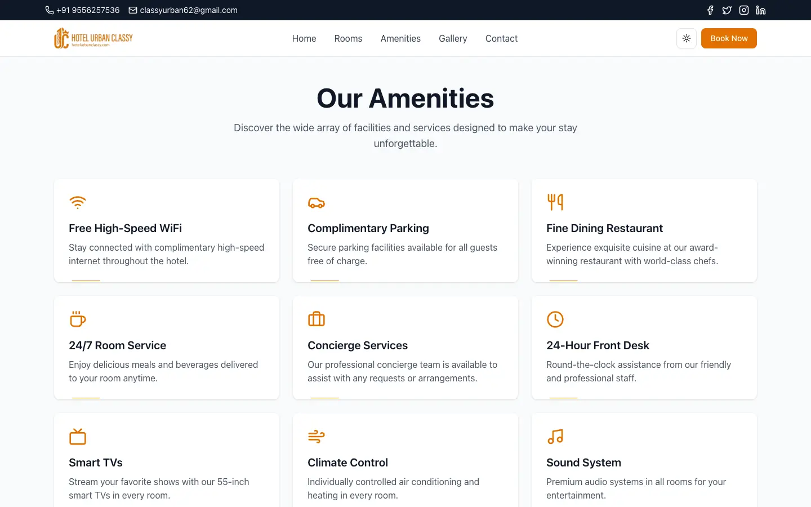Select the Smart TVs title
Viewport: 811px width, 507px height.
96,462
